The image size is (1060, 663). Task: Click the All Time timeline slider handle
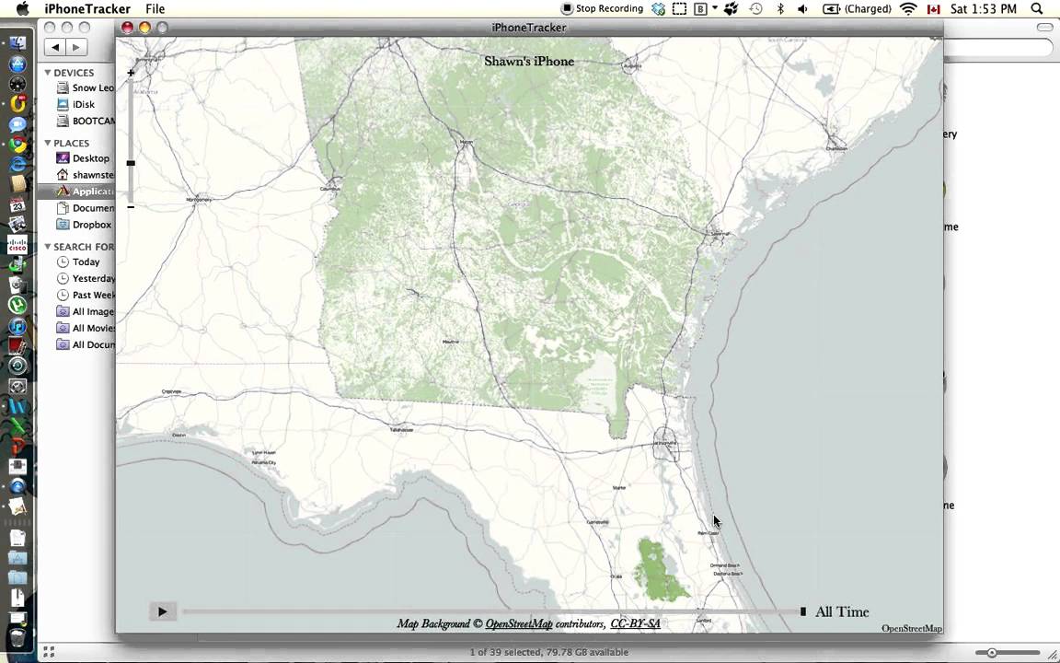[x=803, y=611]
